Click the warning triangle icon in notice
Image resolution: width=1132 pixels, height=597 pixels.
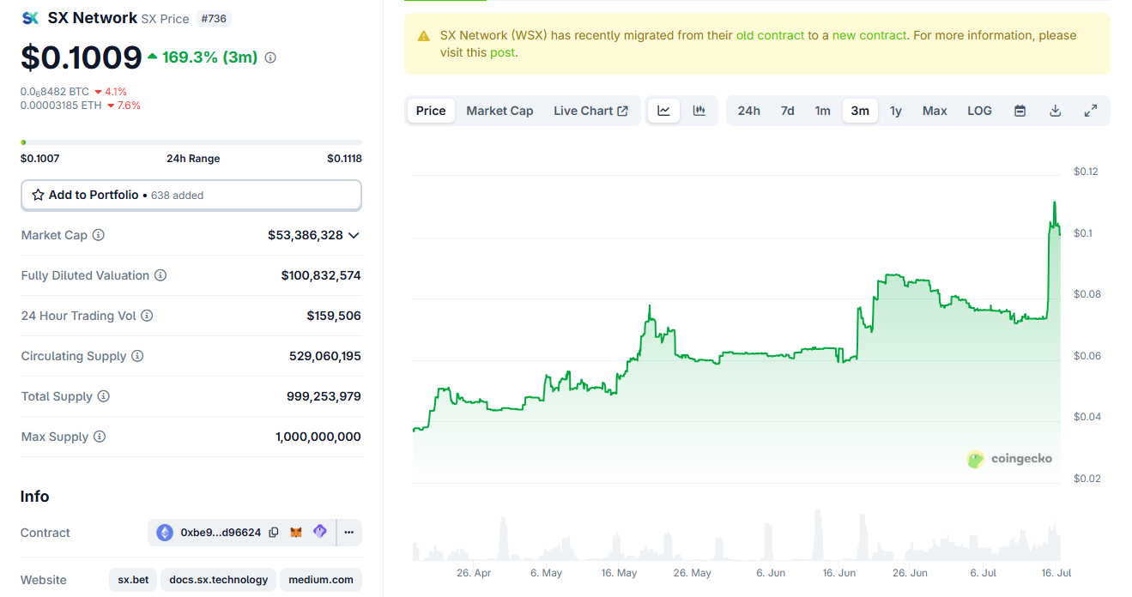point(424,36)
